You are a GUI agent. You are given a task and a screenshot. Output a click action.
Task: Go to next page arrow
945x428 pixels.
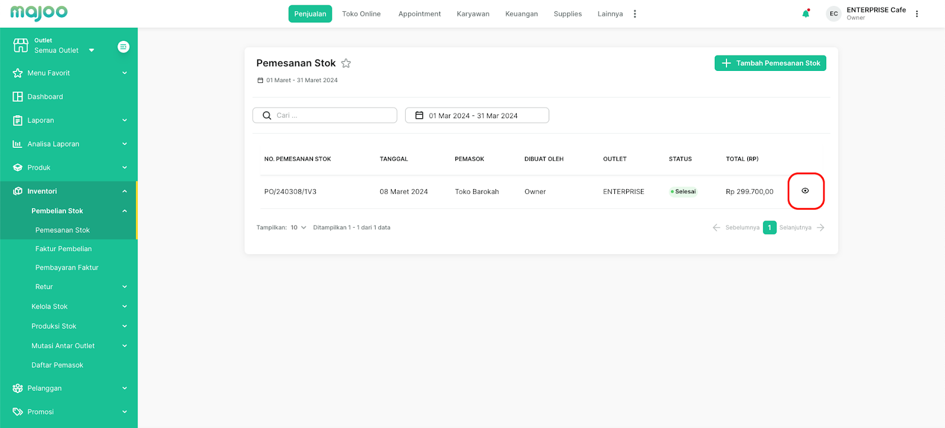click(820, 228)
